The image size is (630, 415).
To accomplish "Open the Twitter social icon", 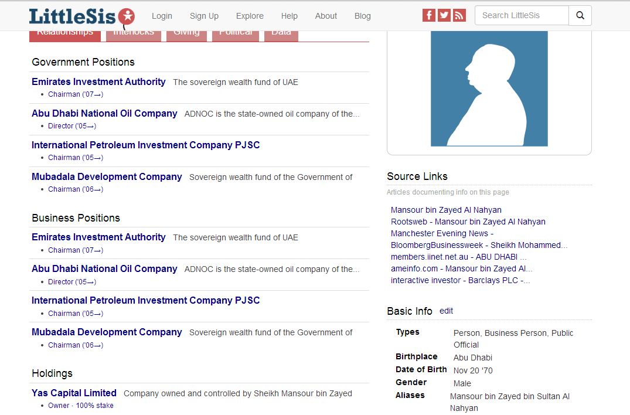I will [444, 16].
